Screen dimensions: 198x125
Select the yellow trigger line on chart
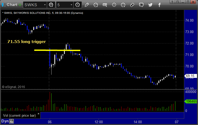tap(57, 50)
